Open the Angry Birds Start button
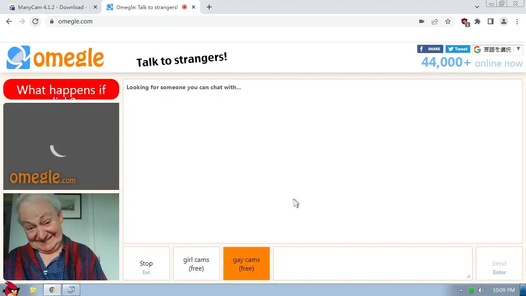The image size is (526, 296). pos(11,289)
